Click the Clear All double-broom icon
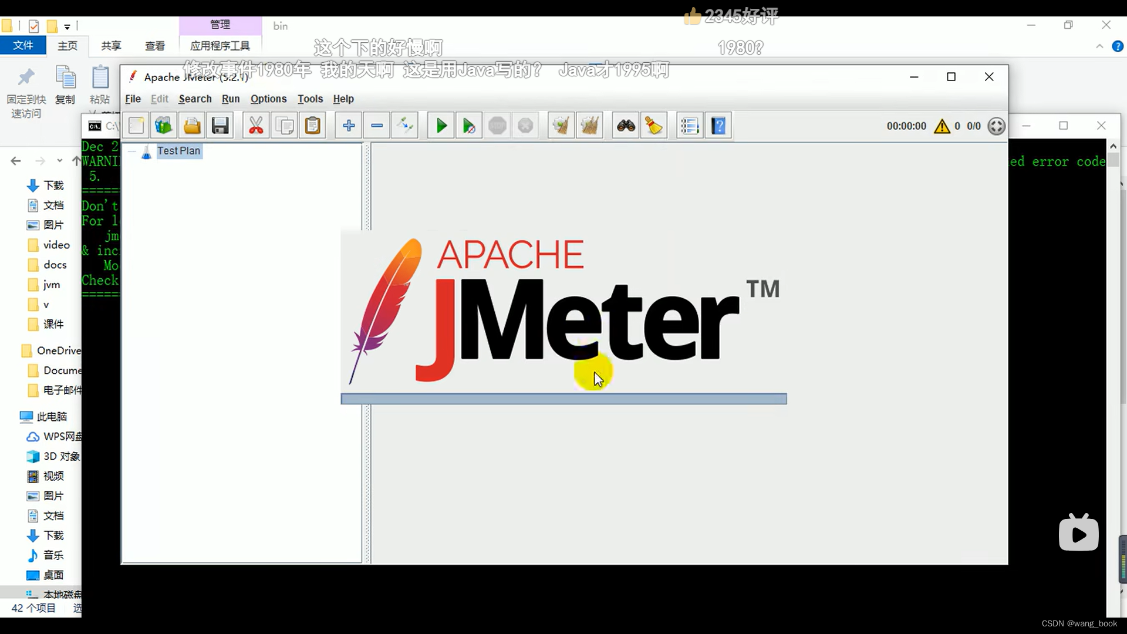 (x=589, y=126)
